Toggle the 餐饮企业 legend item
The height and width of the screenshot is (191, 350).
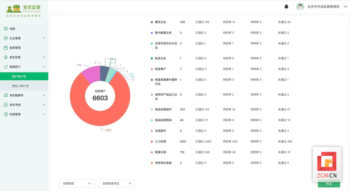click(x=160, y=22)
